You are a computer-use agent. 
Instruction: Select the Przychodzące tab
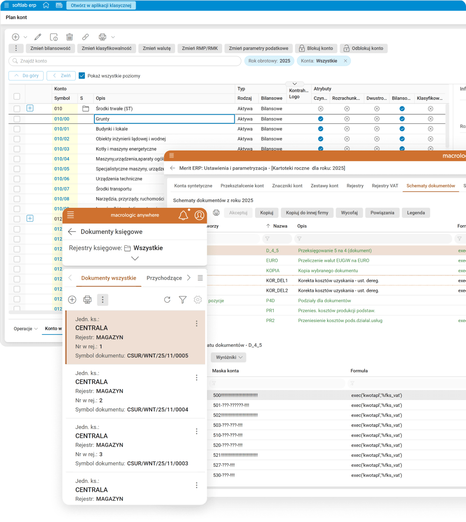coord(164,278)
